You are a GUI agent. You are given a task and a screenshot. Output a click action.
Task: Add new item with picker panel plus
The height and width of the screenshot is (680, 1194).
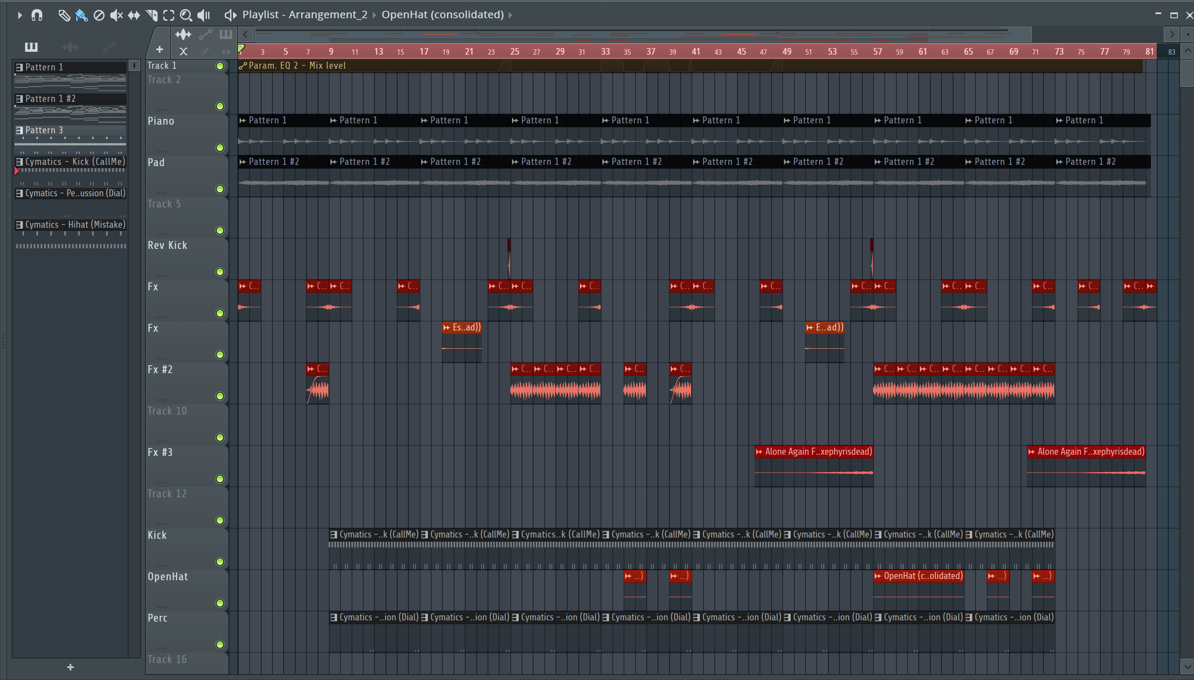[x=70, y=667]
